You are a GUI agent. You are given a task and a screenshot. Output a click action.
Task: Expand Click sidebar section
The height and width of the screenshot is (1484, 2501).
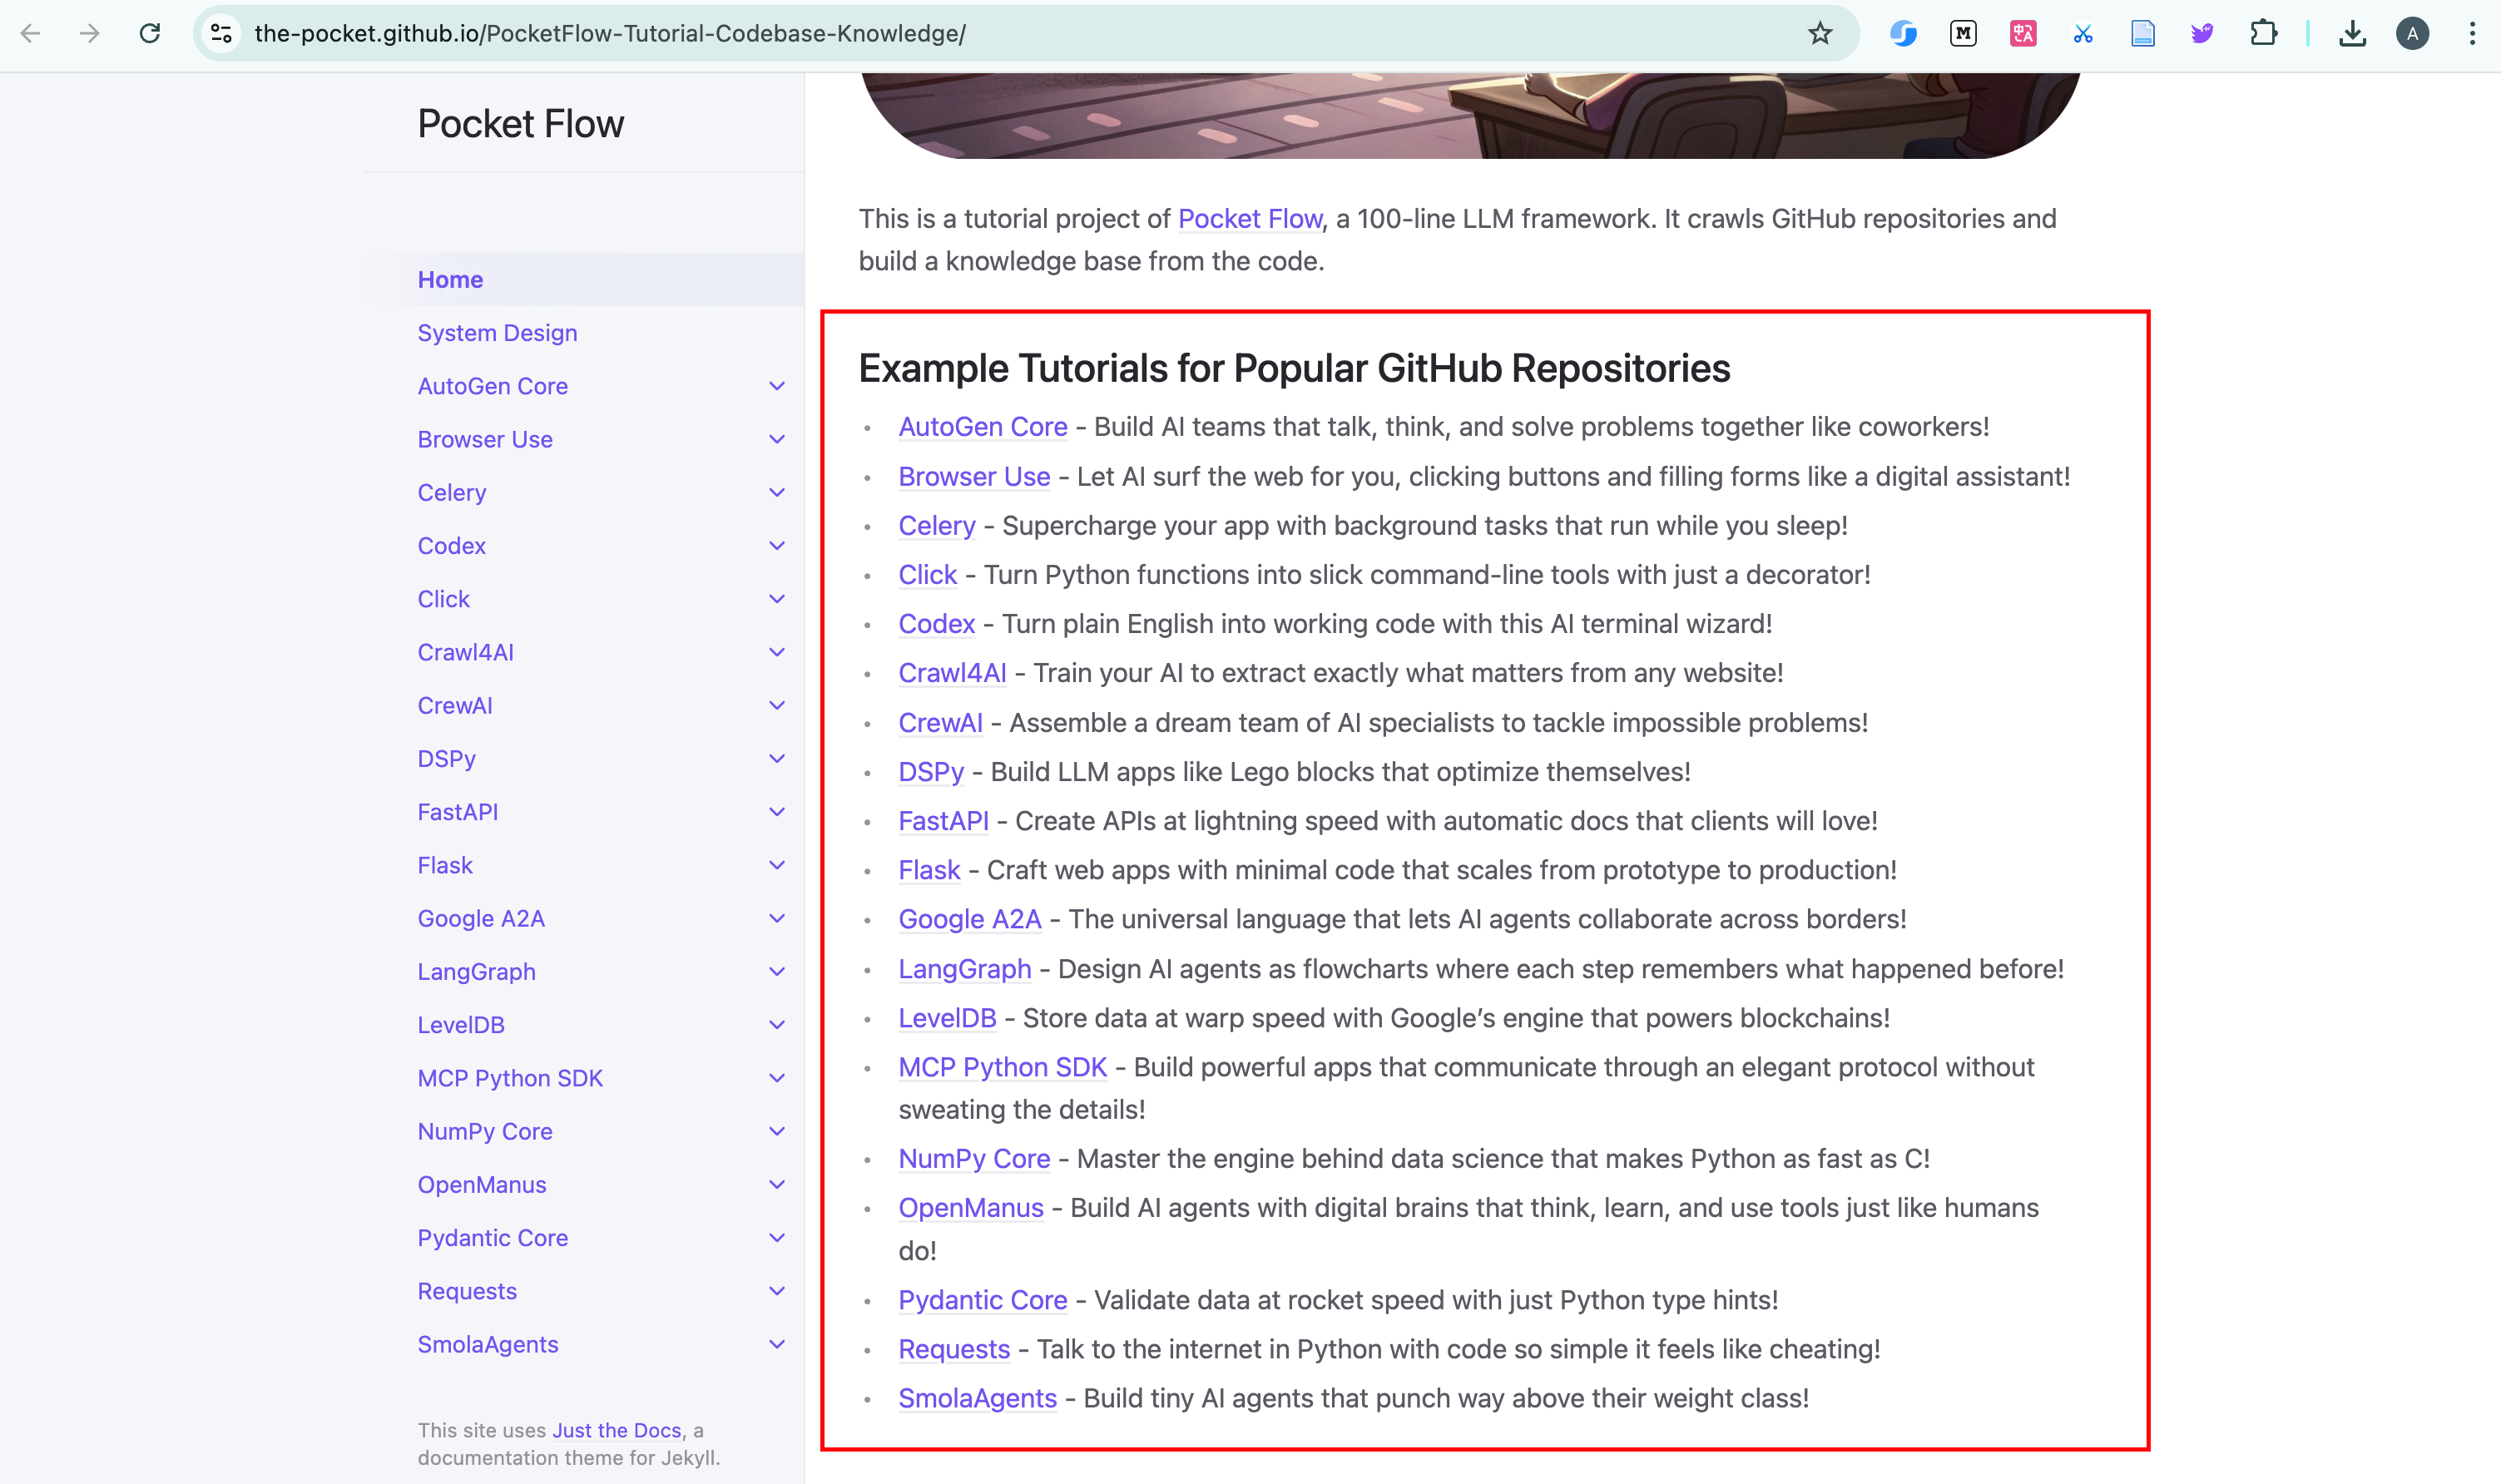point(777,599)
